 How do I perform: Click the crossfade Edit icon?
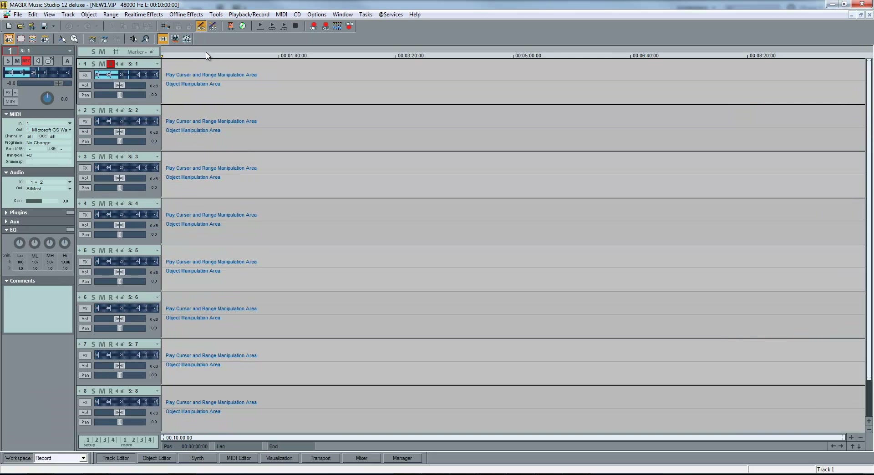tap(213, 26)
